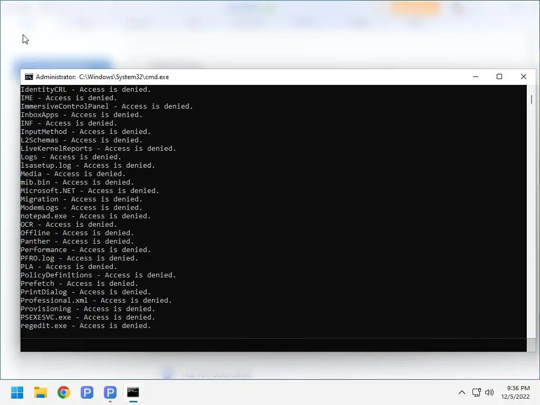Click the 'lsasetup.log' output line
Image resolution: width=540 pixels, height=405 pixels.
click(88, 165)
